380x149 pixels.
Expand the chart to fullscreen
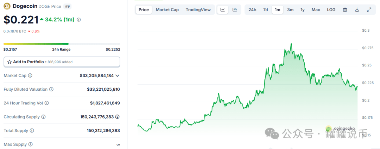click(x=369, y=10)
